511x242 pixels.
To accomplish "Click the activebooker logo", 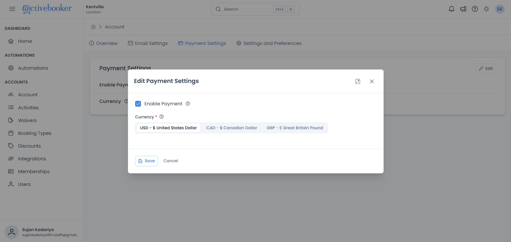I will coord(47,9).
